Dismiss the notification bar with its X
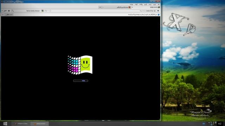The height and width of the screenshot is (126, 225). click(3, 15)
